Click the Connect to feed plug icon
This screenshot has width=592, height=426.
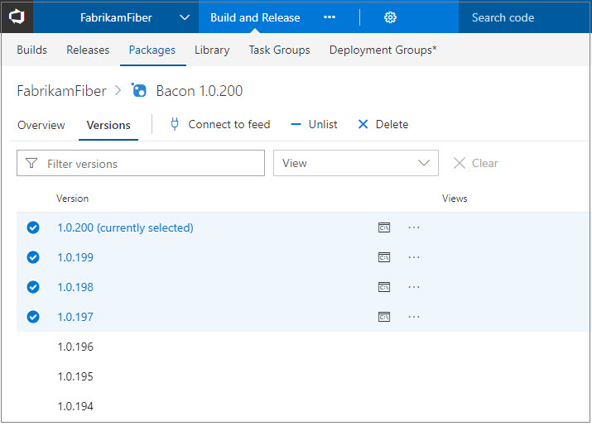coord(175,124)
